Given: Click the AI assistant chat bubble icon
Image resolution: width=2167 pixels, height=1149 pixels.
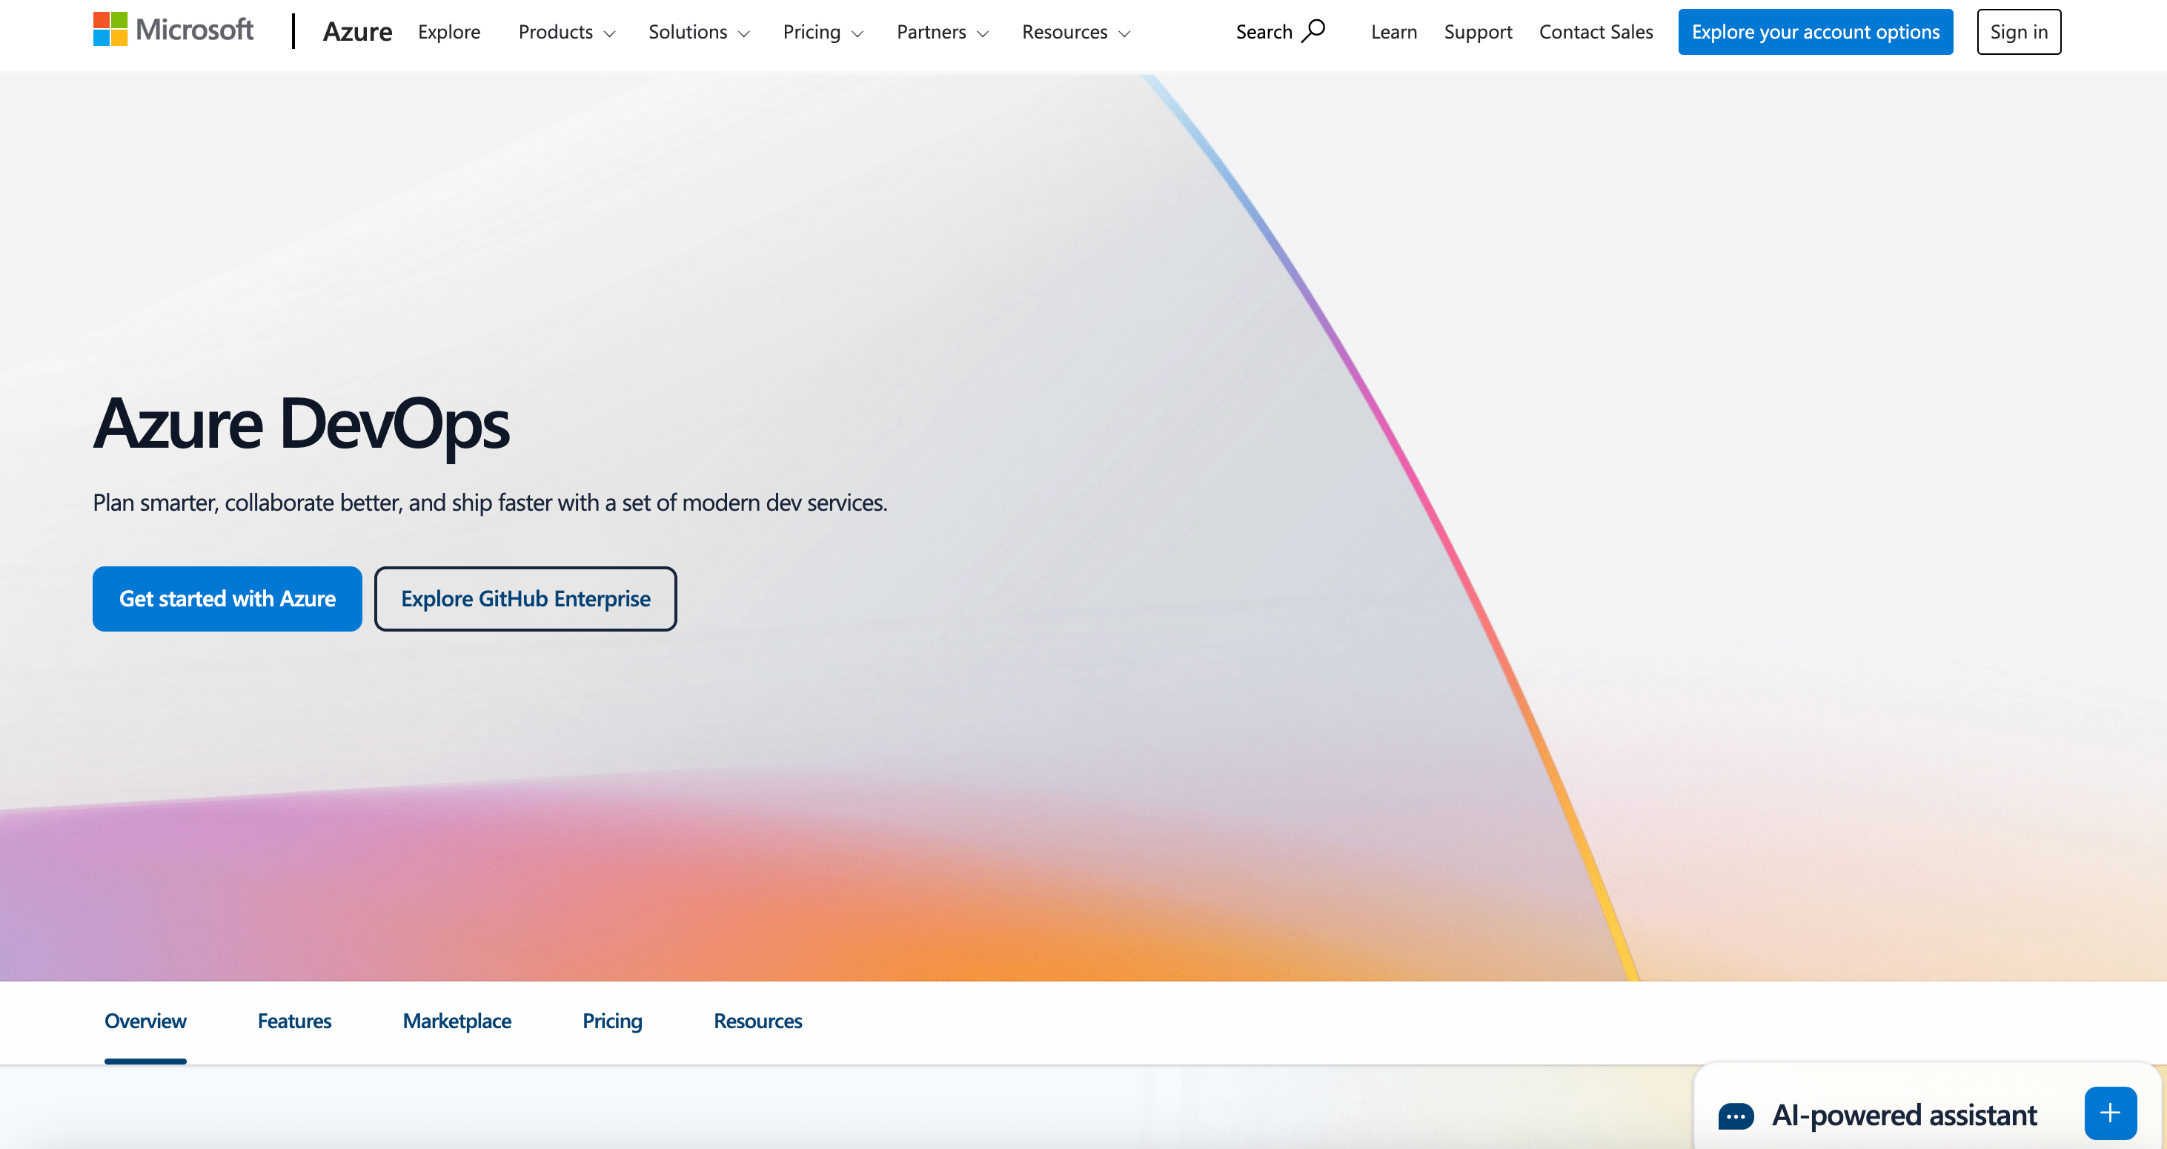Looking at the screenshot, I should pos(1736,1116).
